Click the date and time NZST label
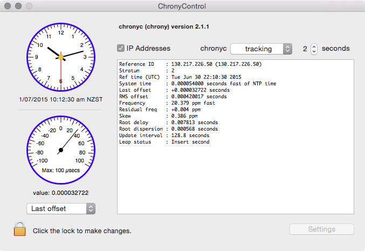 (x=61, y=99)
